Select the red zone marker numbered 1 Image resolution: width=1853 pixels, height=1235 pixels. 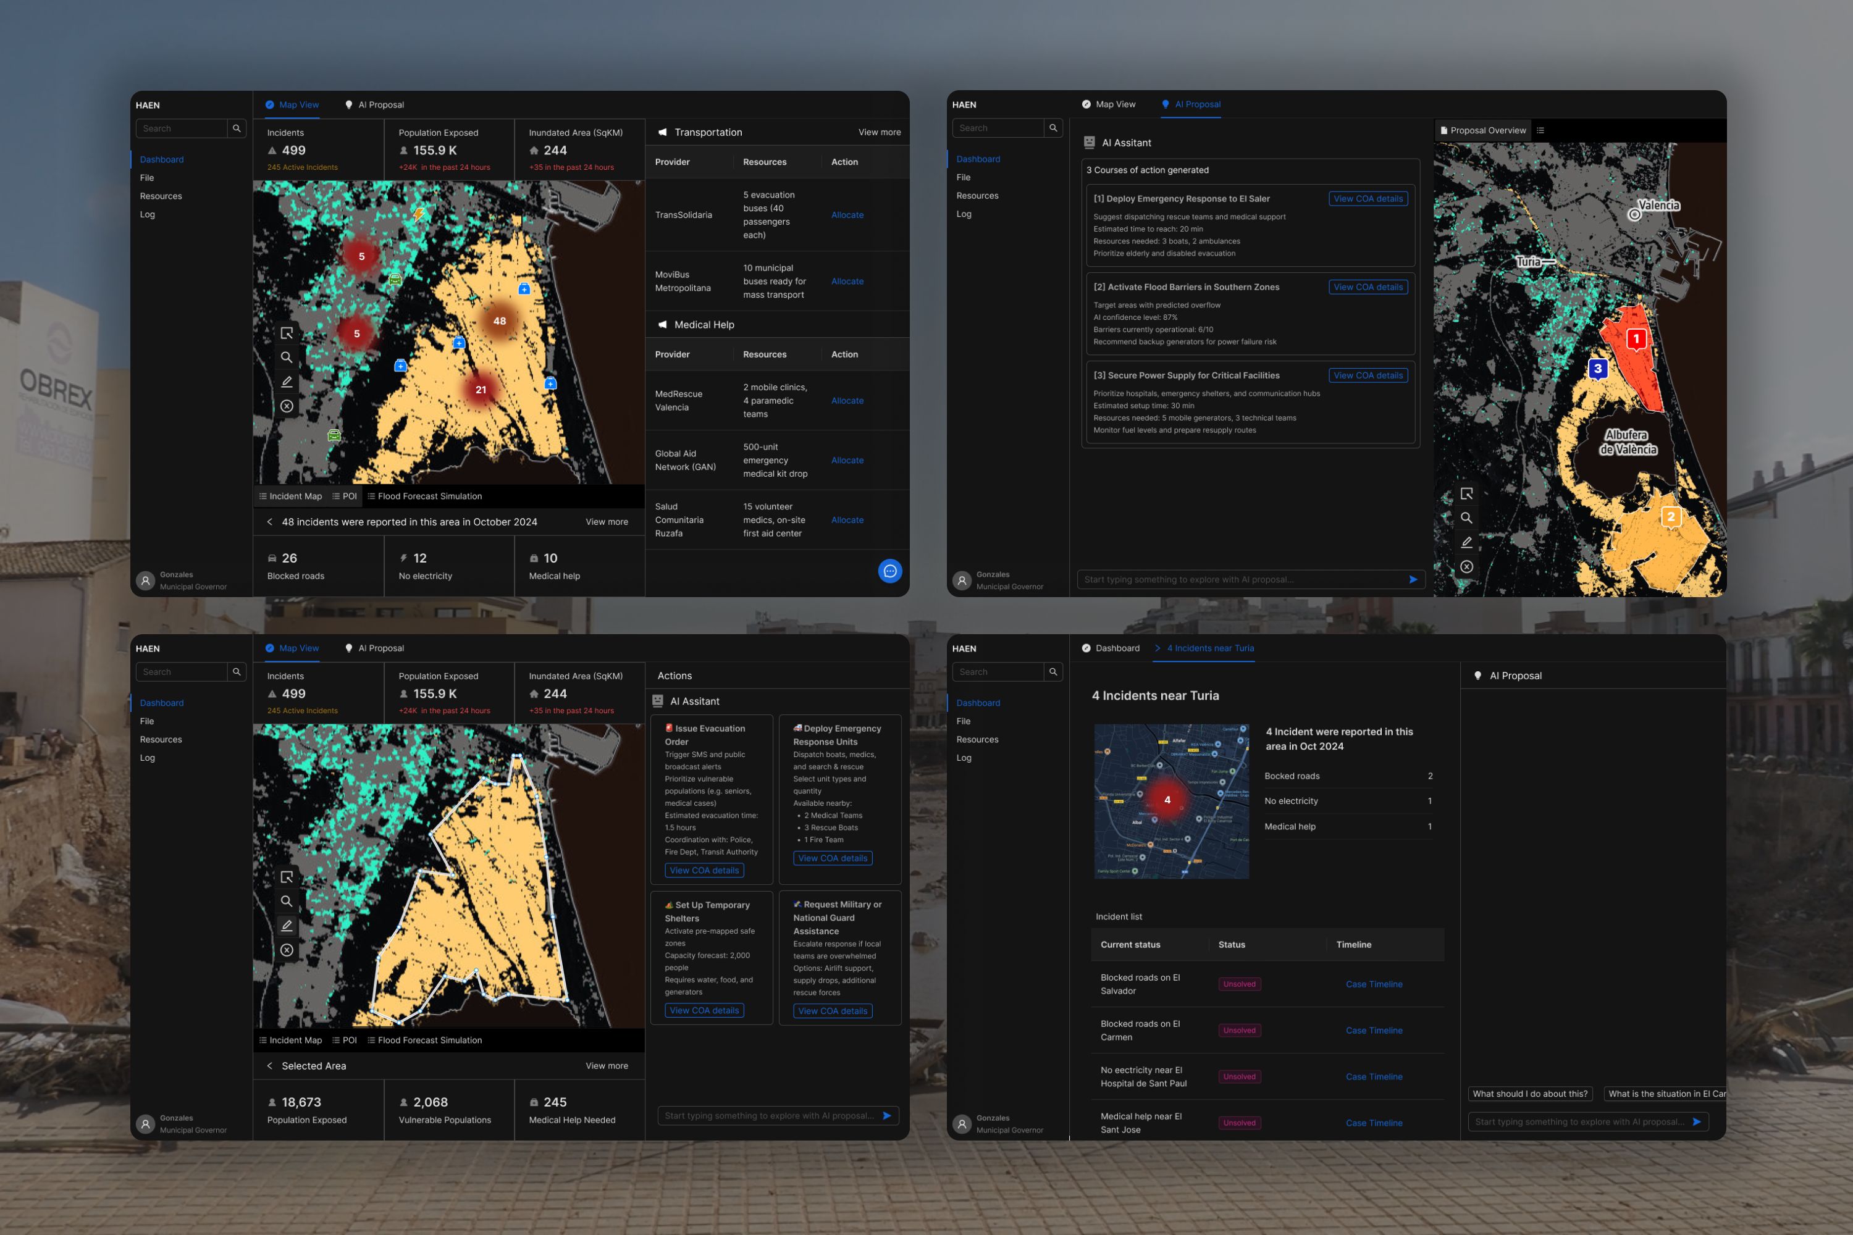[x=1636, y=340]
